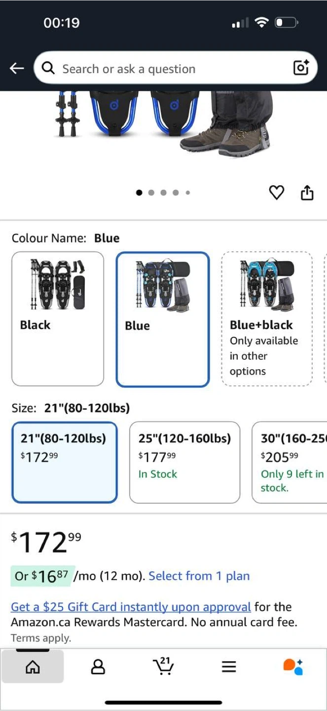The height and width of the screenshot is (711, 327).
Task: Tap the magnifier search icon
Action: coord(48,68)
